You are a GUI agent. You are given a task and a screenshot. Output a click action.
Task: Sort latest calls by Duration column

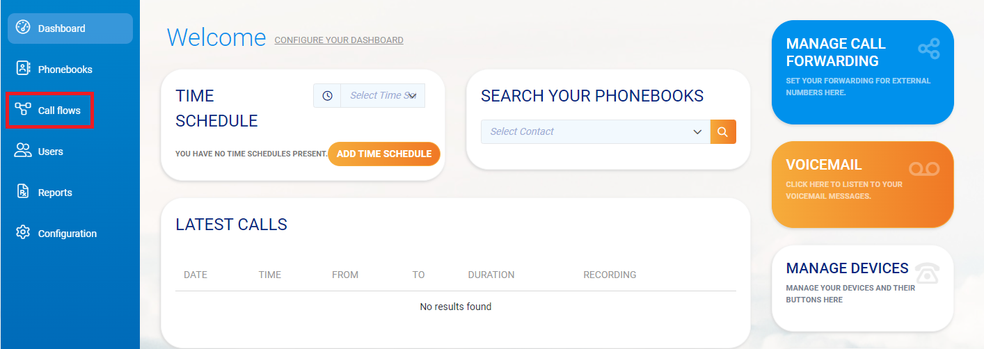click(x=491, y=275)
